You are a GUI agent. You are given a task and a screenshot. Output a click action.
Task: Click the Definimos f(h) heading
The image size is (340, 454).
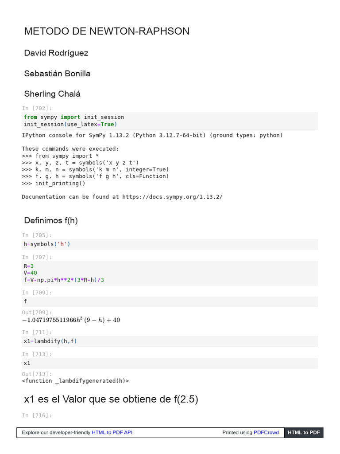[x=51, y=220]
